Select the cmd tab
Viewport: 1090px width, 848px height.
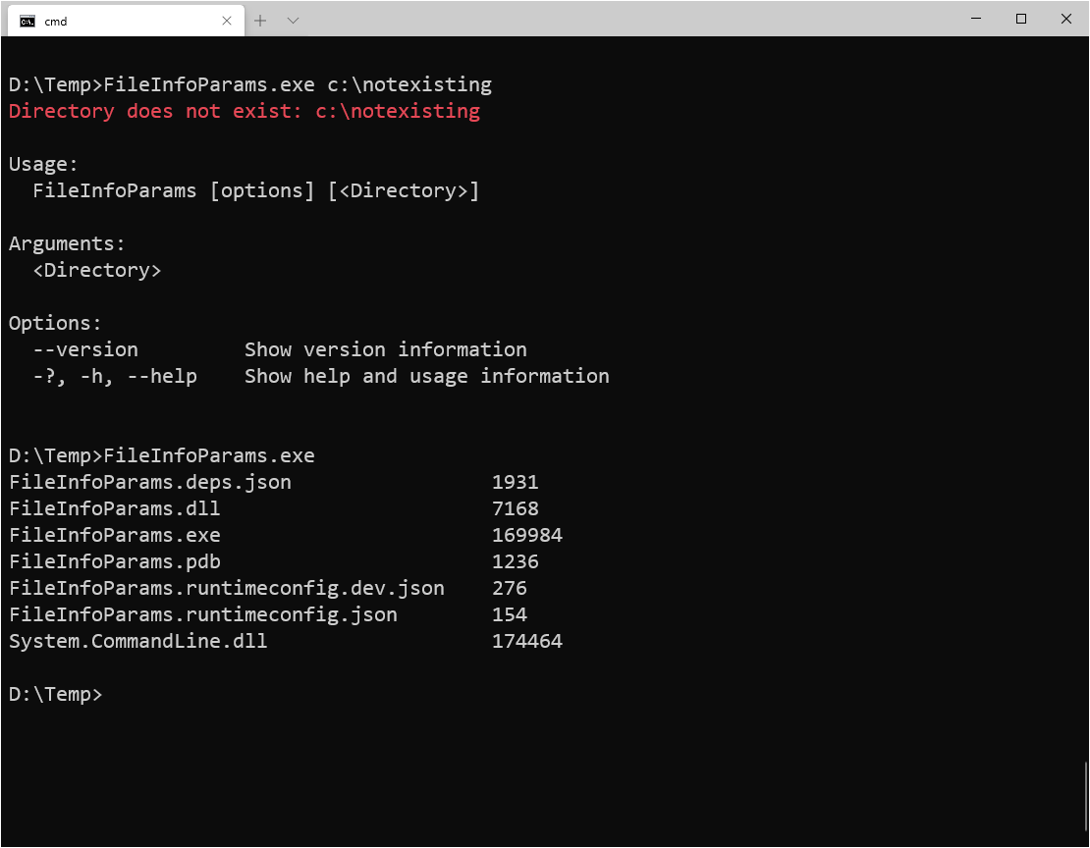point(118,20)
